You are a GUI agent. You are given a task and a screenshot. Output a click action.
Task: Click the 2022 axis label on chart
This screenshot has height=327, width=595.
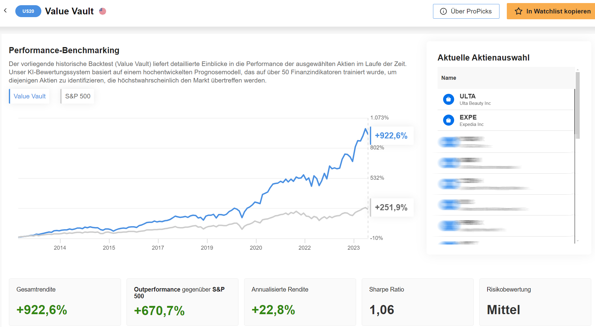[305, 248]
